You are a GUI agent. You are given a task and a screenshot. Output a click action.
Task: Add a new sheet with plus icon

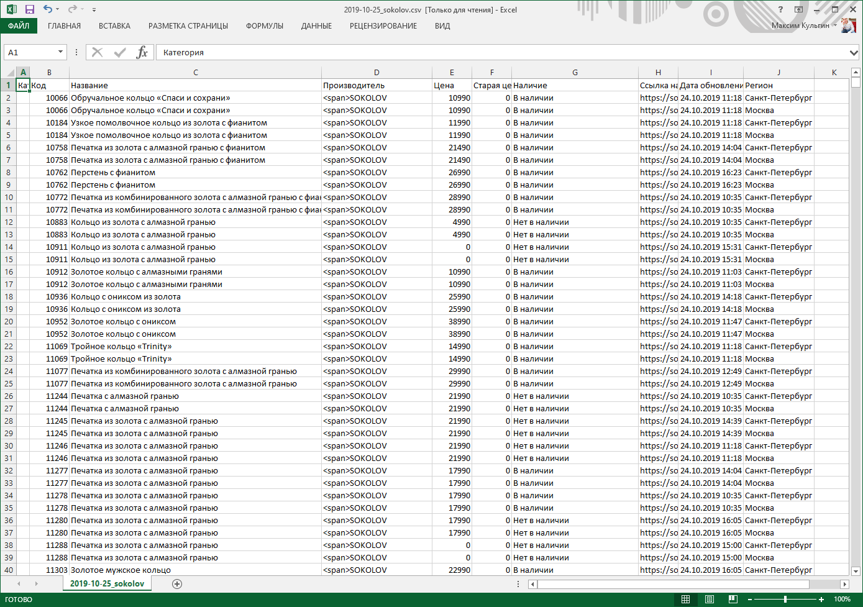(x=177, y=583)
